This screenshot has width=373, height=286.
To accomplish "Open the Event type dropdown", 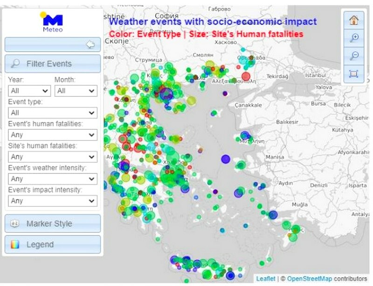I will click(52, 113).
